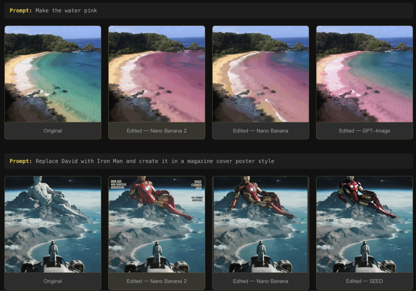Screen dimensions: 416x291
Task: Click the Nano Banana 2 pink water image
Action: click(x=156, y=74)
